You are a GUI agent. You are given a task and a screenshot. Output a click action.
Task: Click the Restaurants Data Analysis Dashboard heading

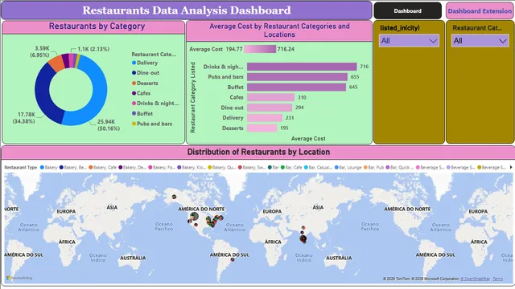(x=187, y=10)
